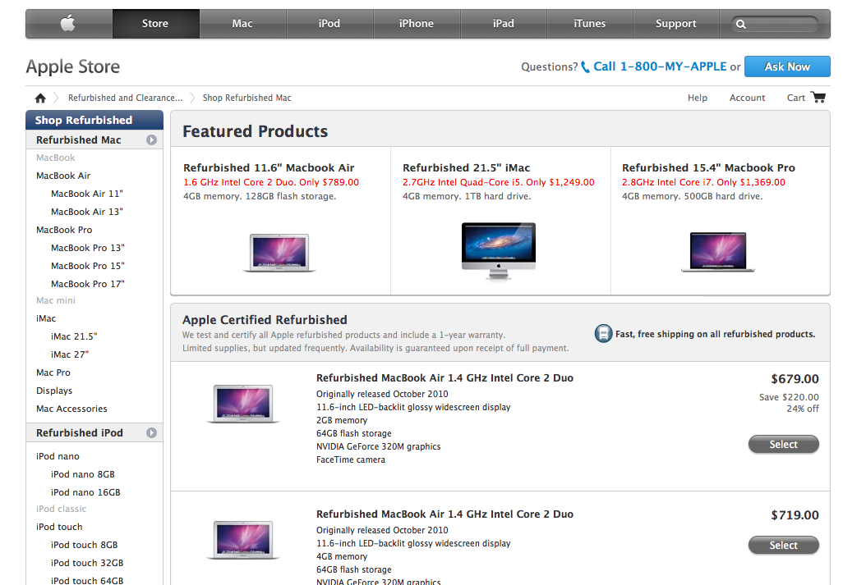The height and width of the screenshot is (585, 843).
Task: Click the Shop Refurbished sidebar header
Action: pos(94,121)
